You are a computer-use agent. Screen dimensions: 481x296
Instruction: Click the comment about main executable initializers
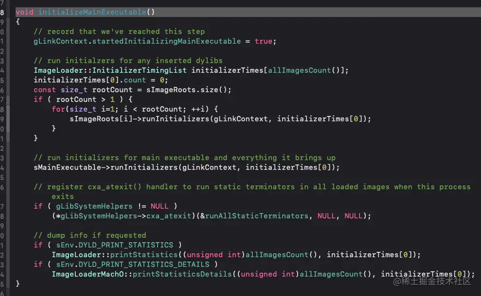184,158
